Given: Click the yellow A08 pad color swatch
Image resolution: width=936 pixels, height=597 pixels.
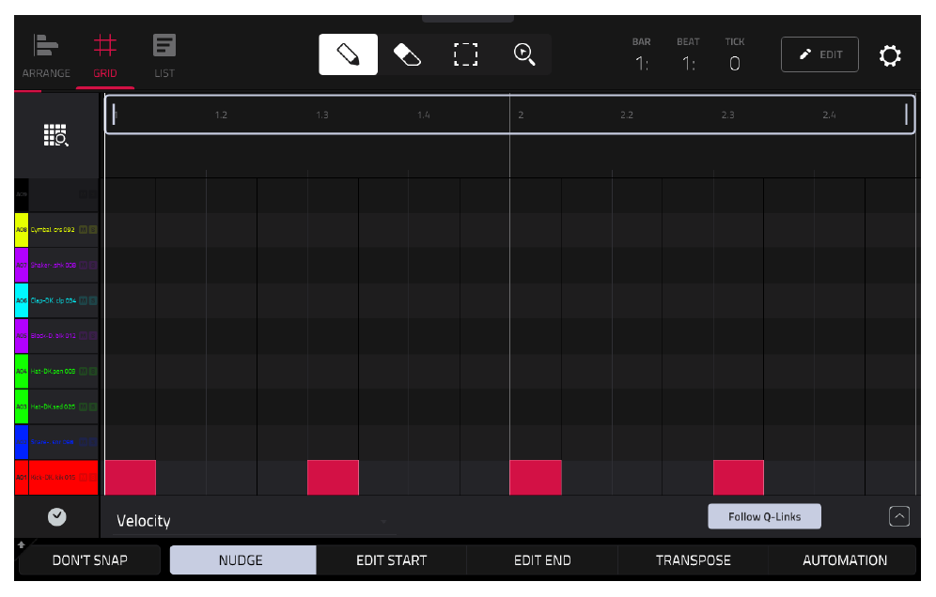Looking at the screenshot, I should [x=22, y=230].
